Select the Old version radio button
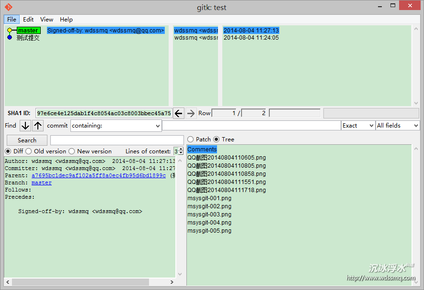Viewport: 424px width, 290px height. [x=29, y=151]
